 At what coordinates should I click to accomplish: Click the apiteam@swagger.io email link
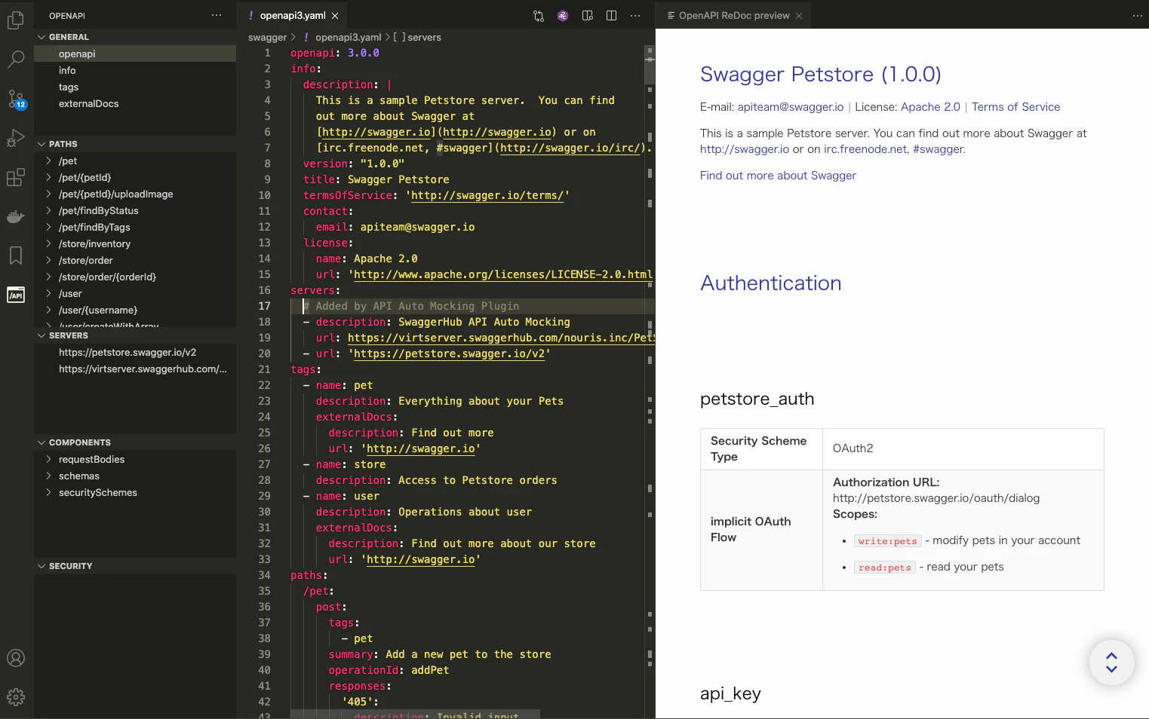791,107
